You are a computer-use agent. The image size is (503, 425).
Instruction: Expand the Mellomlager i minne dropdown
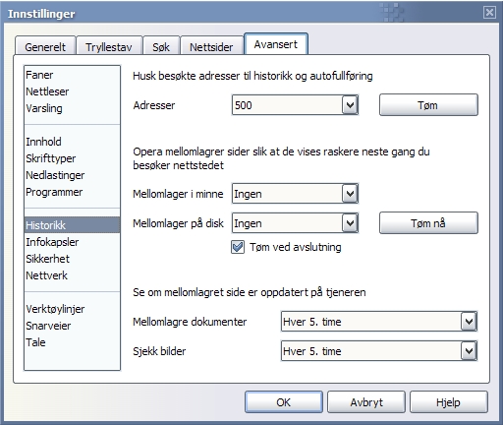[295, 194]
